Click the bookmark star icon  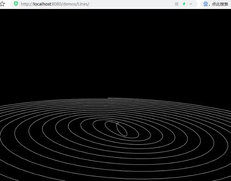click(2, 4)
